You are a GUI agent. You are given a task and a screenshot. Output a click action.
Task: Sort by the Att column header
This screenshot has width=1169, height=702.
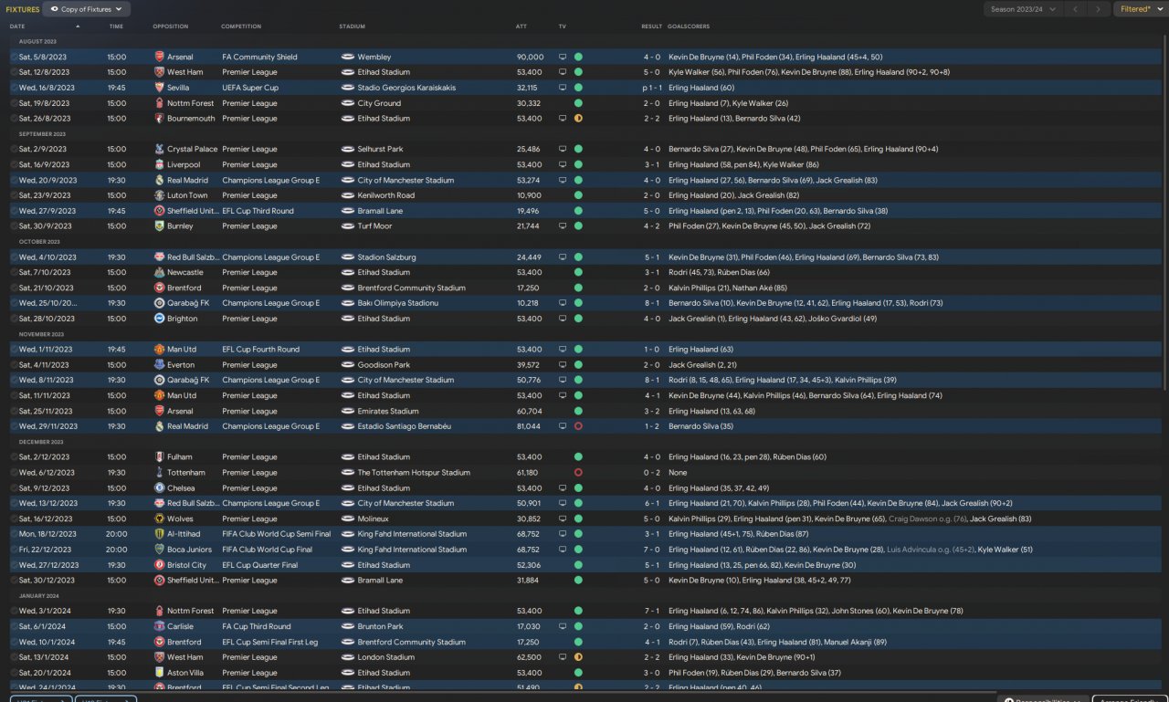[x=521, y=26]
